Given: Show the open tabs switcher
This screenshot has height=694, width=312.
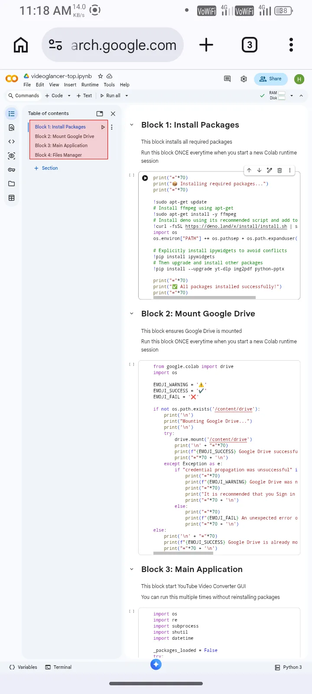Looking at the screenshot, I should 249,45.
